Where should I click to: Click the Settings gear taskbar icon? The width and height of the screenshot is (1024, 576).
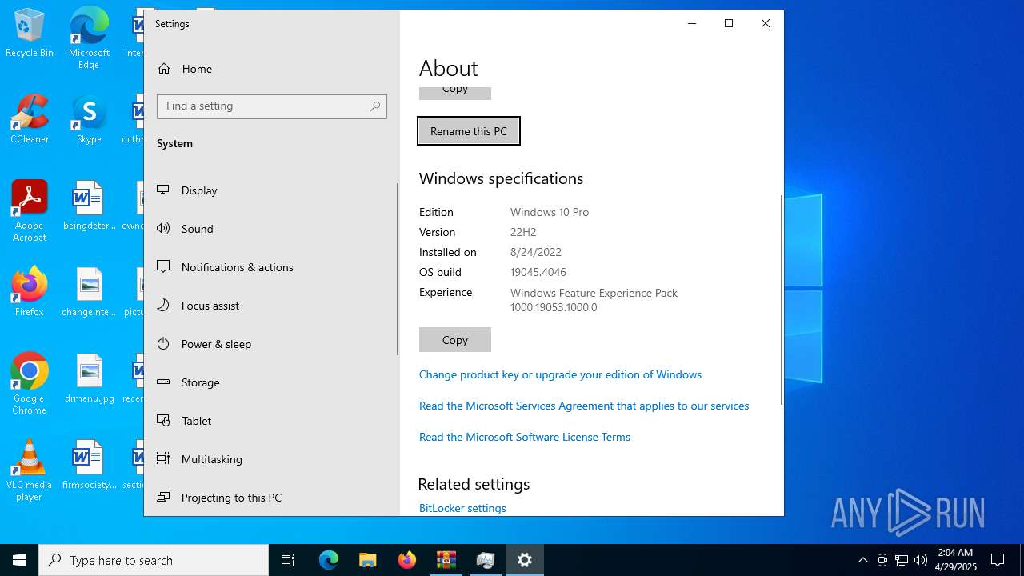525,560
